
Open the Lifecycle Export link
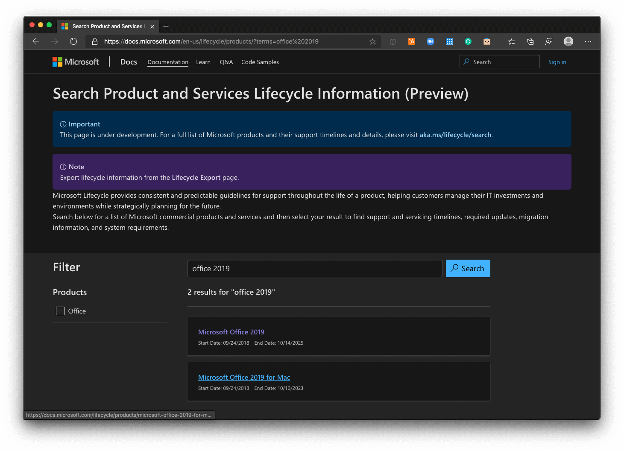click(196, 178)
